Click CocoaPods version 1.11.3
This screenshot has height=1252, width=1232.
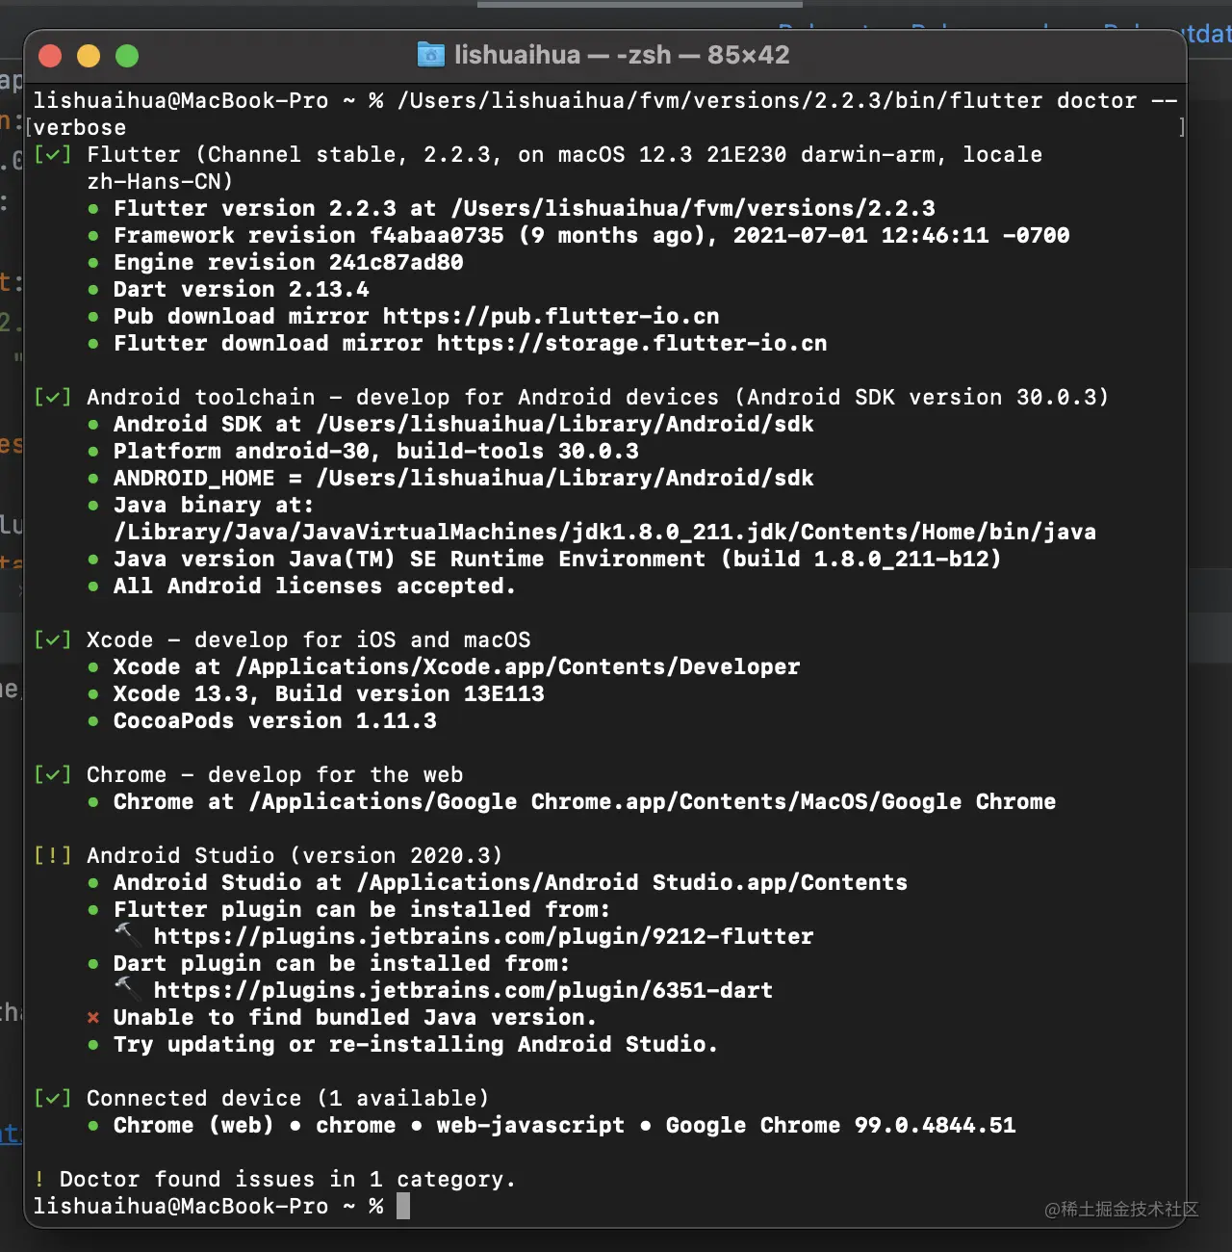tap(274, 721)
